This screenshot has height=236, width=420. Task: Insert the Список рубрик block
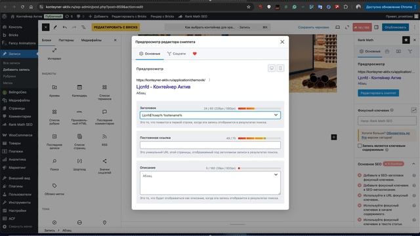[x=54, y=117]
